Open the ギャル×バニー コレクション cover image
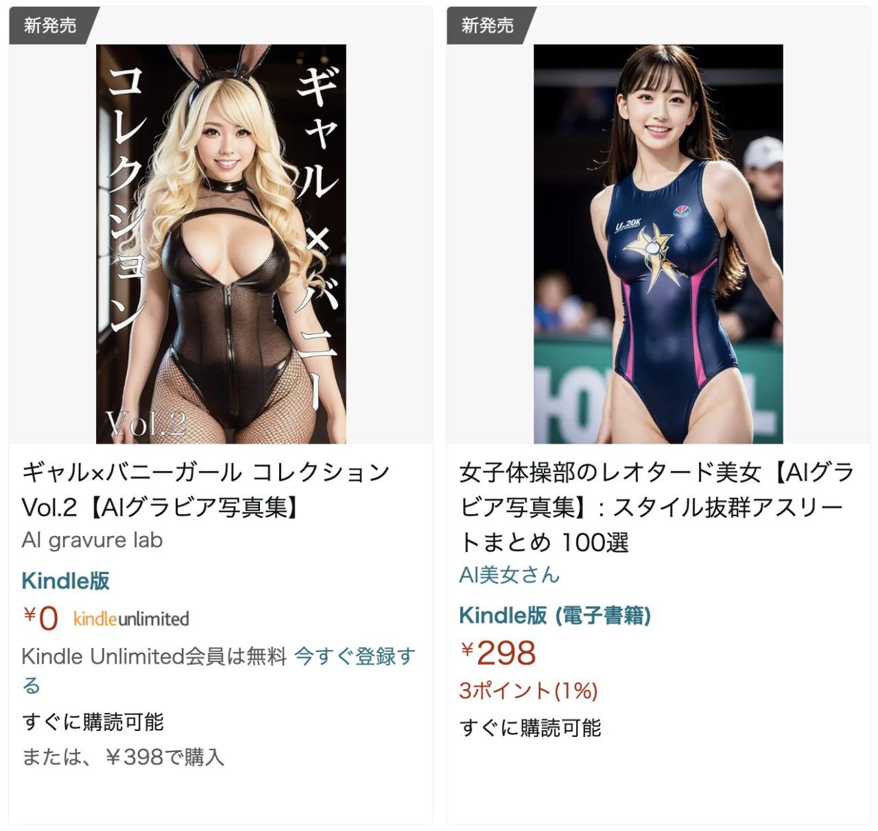The height and width of the screenshot is (831, 878). click(x=221, y=244)
